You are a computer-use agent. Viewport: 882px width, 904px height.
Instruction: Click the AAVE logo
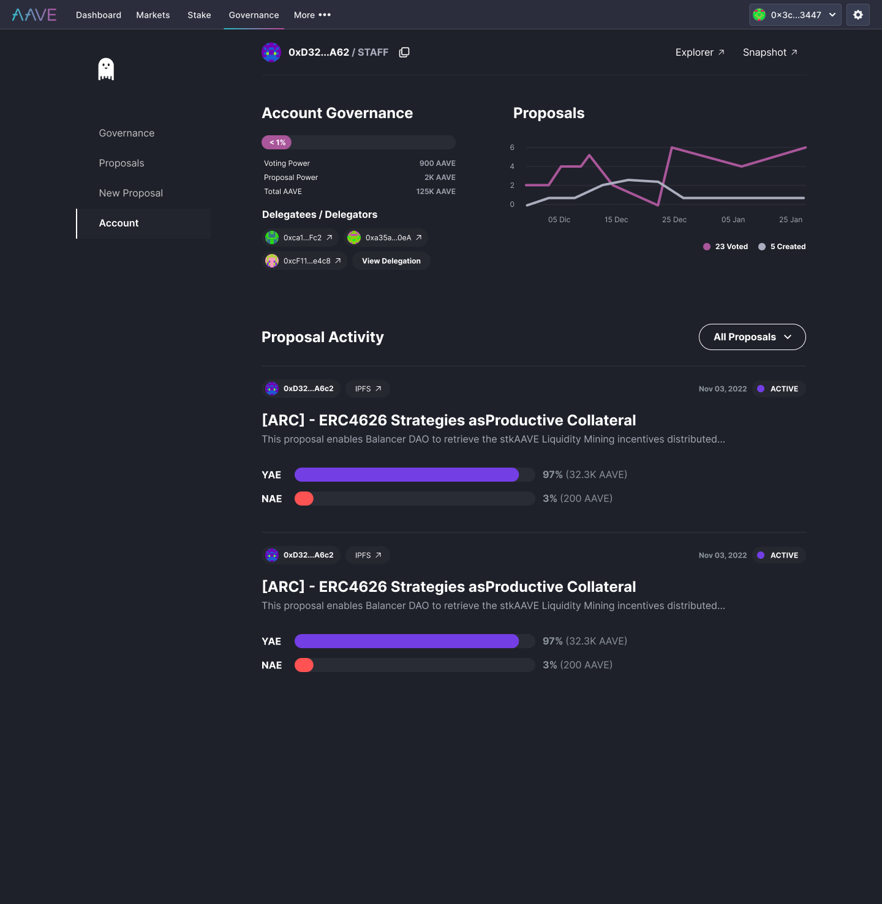pyautogui.click(x=34, y=15)
